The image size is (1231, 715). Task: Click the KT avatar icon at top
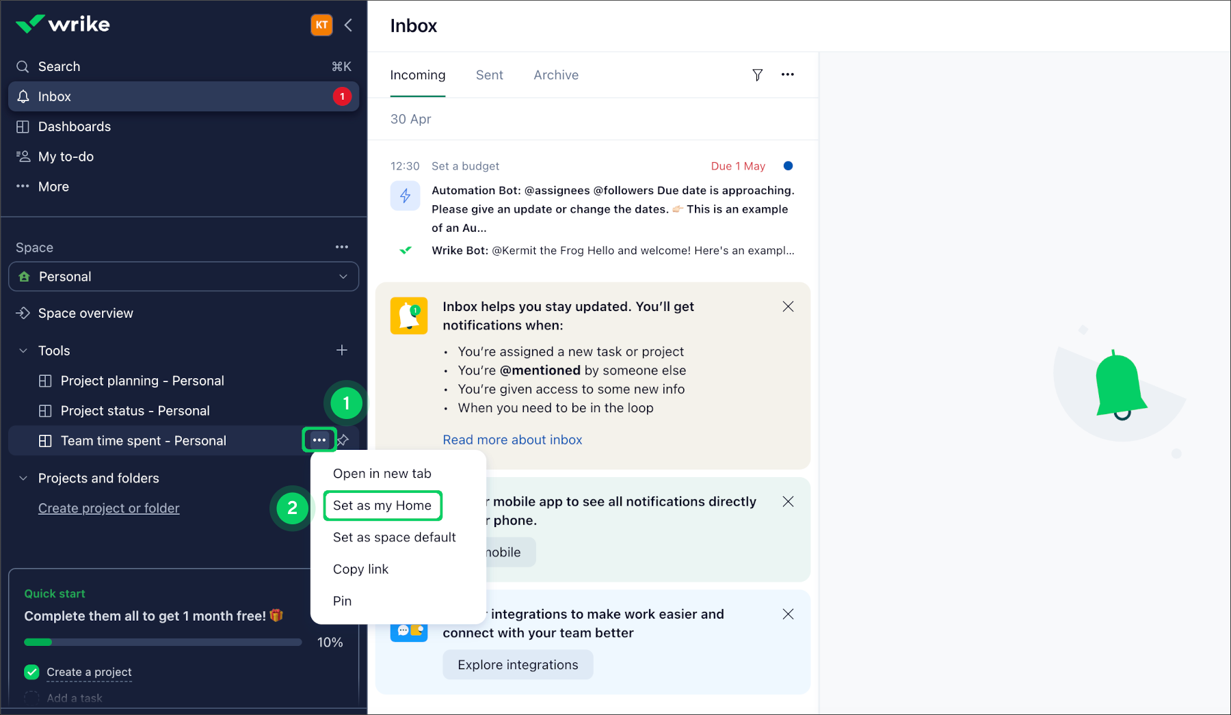coord(321,25)
